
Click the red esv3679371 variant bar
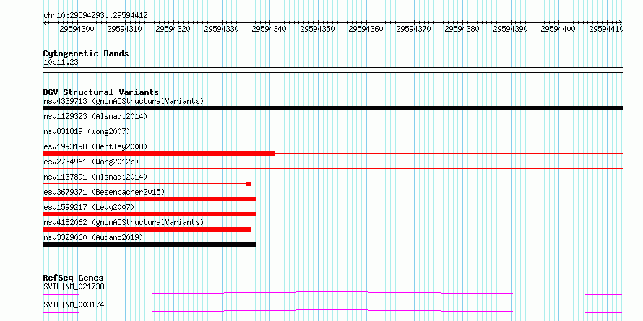(x=149, y=199)
